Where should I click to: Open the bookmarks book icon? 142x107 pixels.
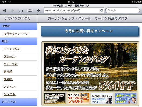[x=30, y=10]
